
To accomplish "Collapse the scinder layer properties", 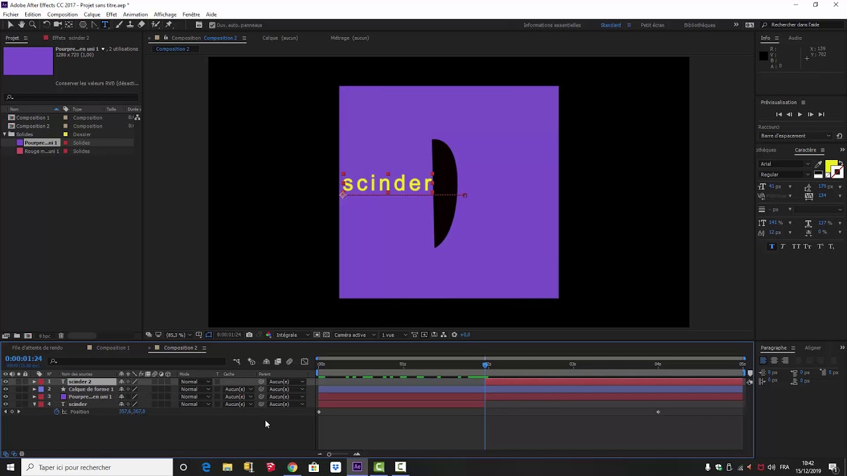I will (x=34, y=404).
